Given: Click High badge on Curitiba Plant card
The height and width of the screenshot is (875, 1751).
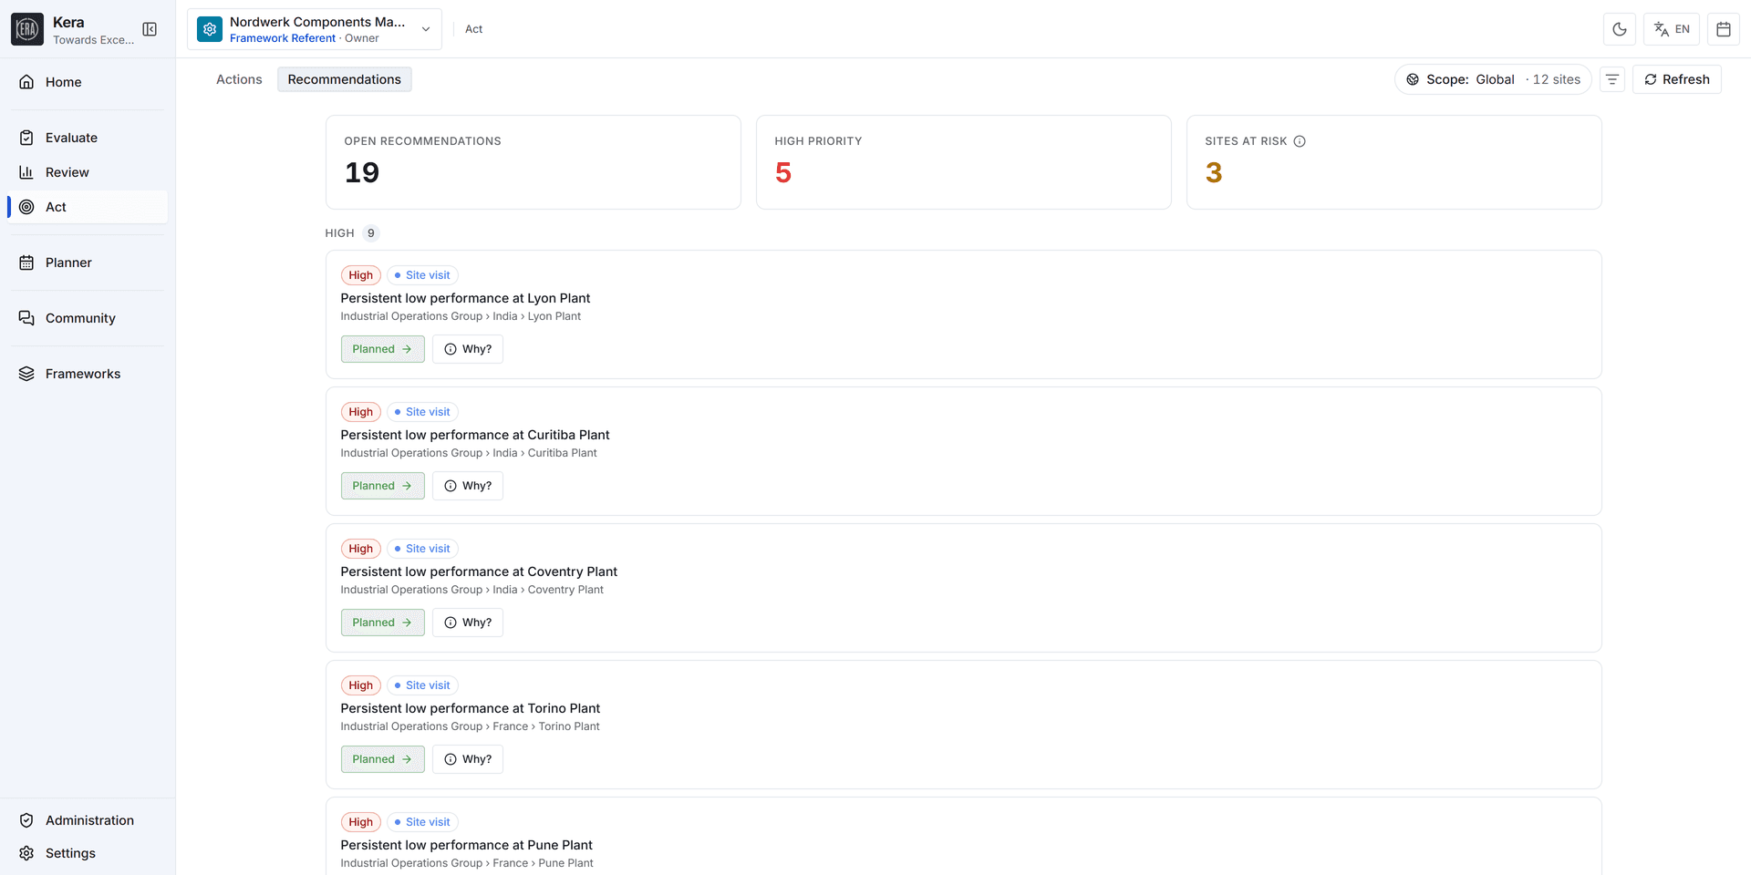Looking at the screenshot, I should [361, 412].
